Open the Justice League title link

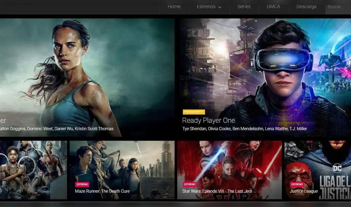(304, 191)
